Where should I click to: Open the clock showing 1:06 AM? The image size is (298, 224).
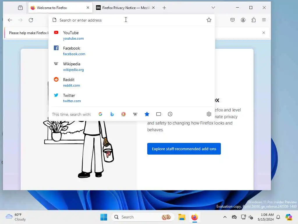point(265,217)
